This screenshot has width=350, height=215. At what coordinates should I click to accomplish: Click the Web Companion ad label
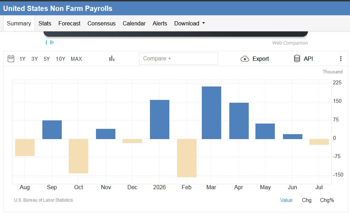(x=290, y=43)
